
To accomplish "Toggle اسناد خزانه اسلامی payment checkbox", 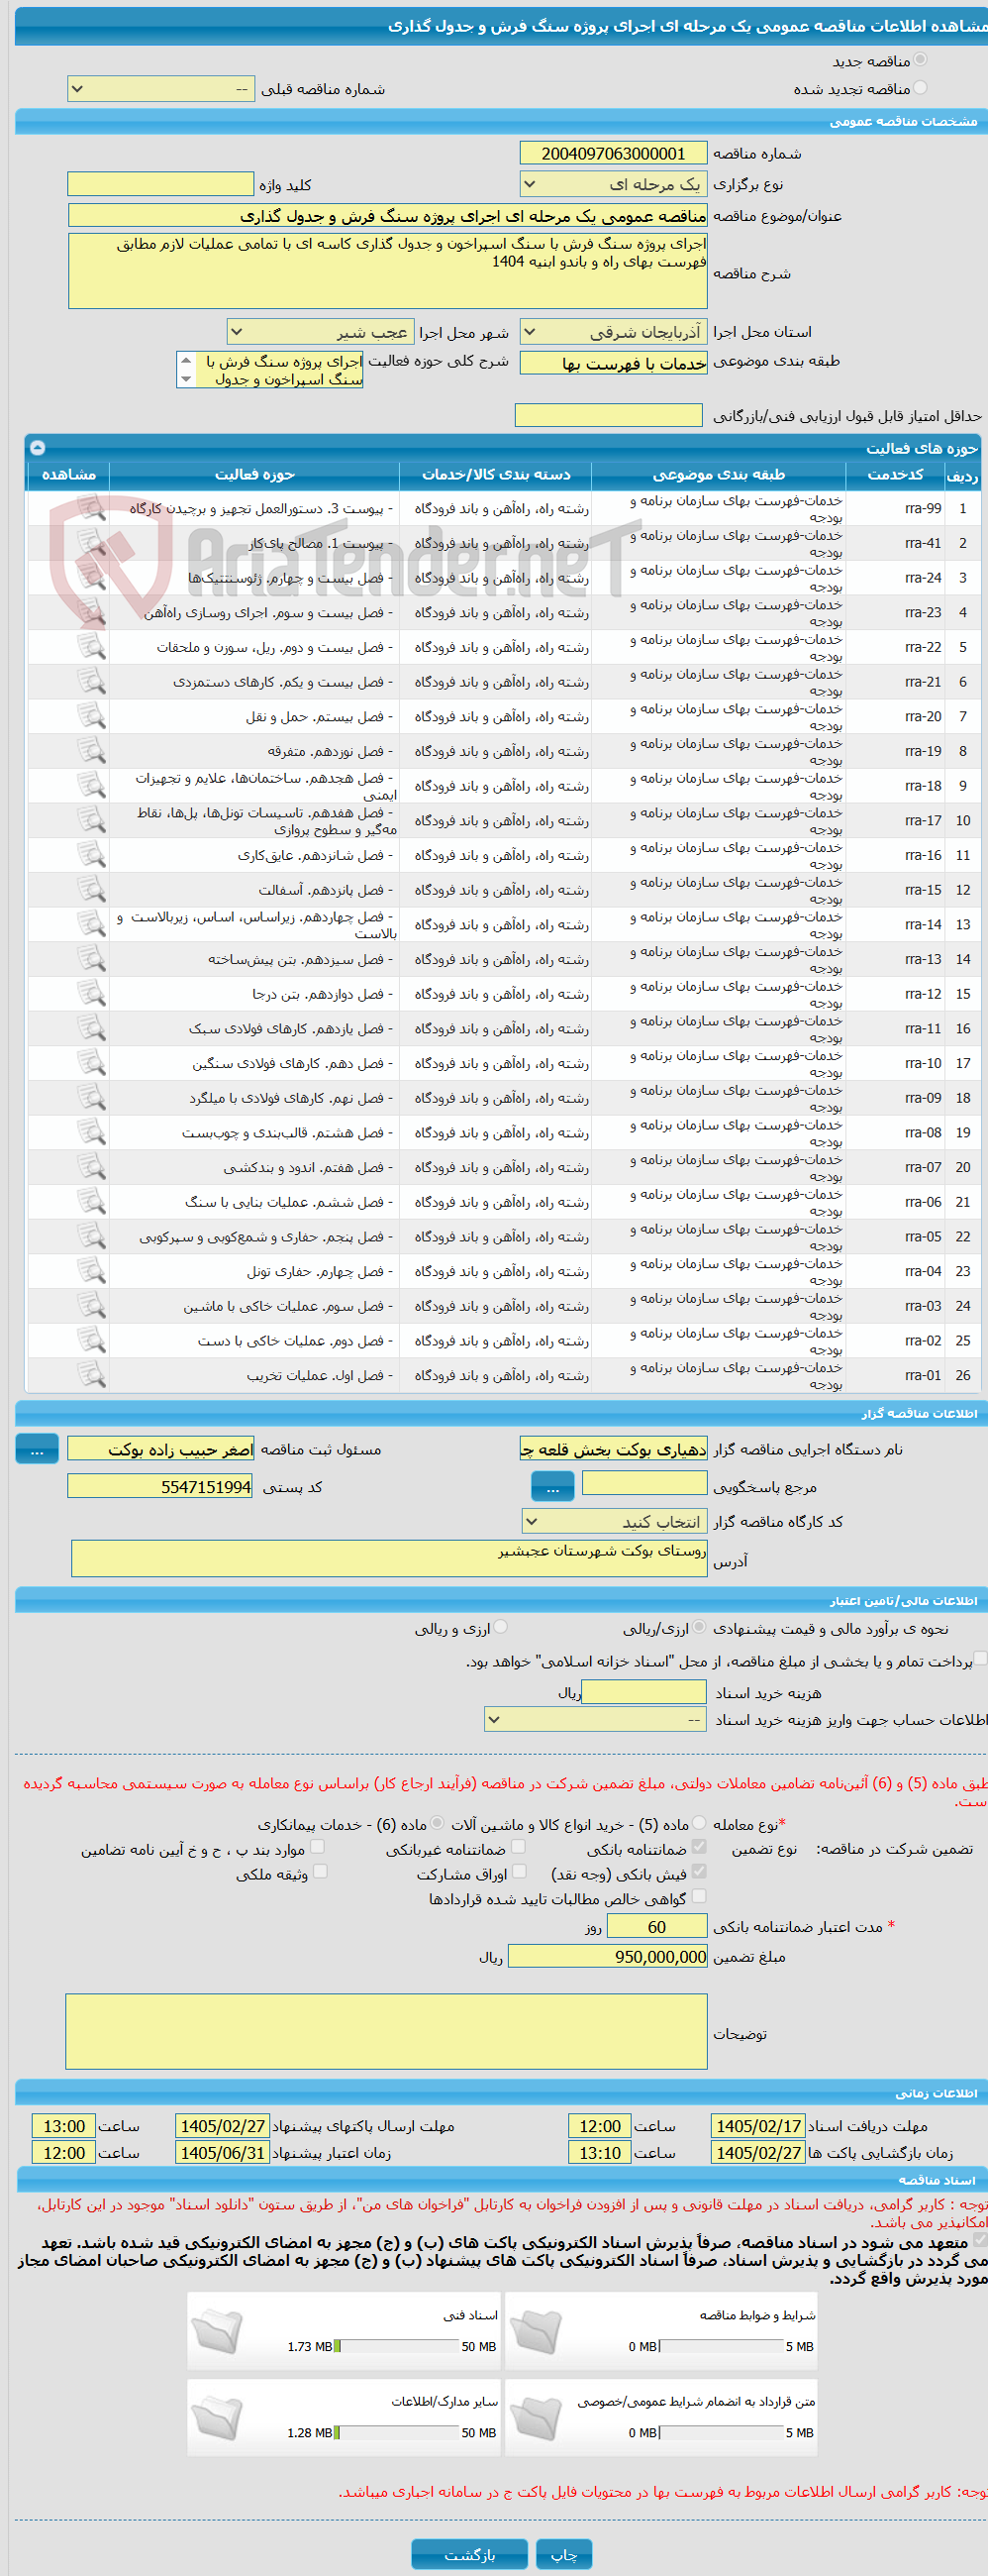I will click(980, 1659).
